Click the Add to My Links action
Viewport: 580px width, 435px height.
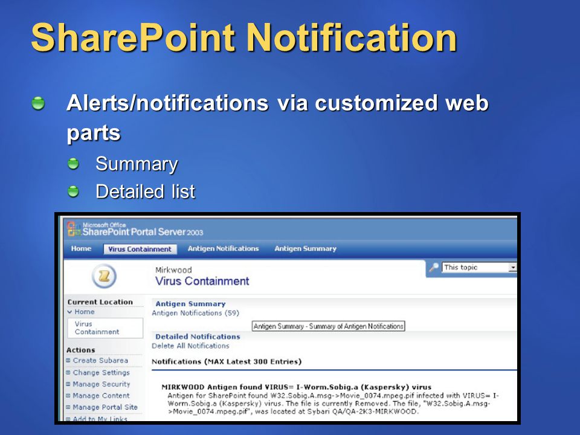(x=100, y=419)
